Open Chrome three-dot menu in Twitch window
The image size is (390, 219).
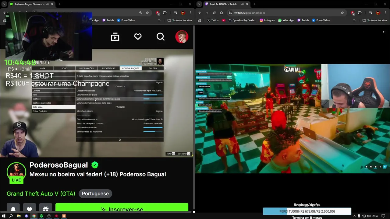(x=385, y=13)
